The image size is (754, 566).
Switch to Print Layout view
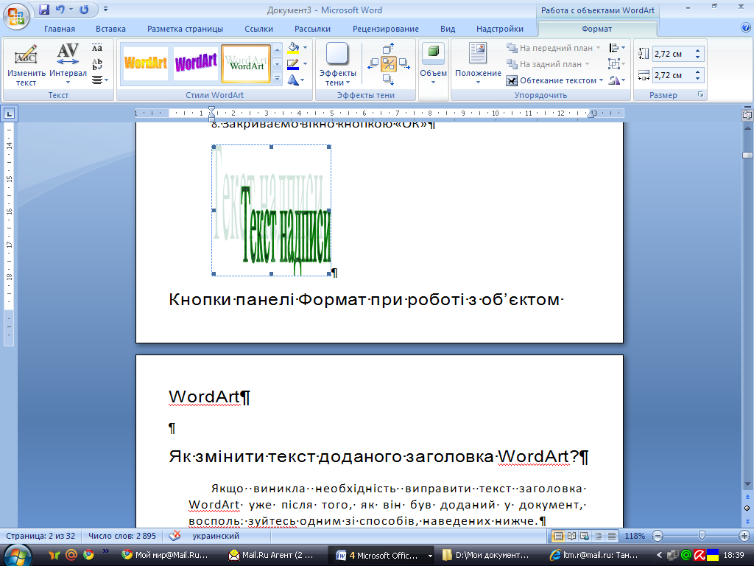tap(558, 536)
